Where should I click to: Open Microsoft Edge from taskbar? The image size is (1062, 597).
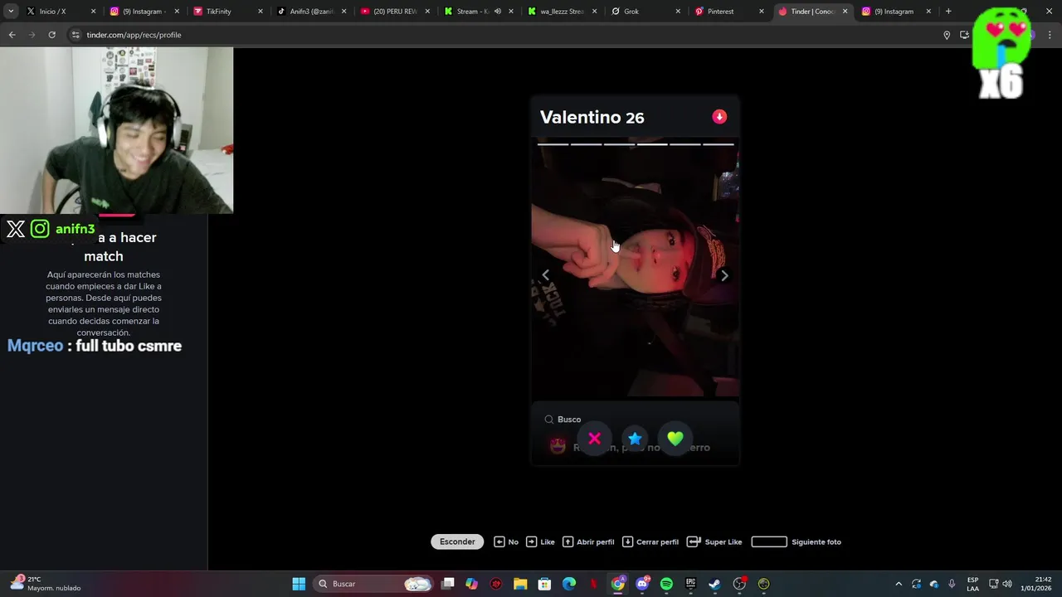(569, 584)
